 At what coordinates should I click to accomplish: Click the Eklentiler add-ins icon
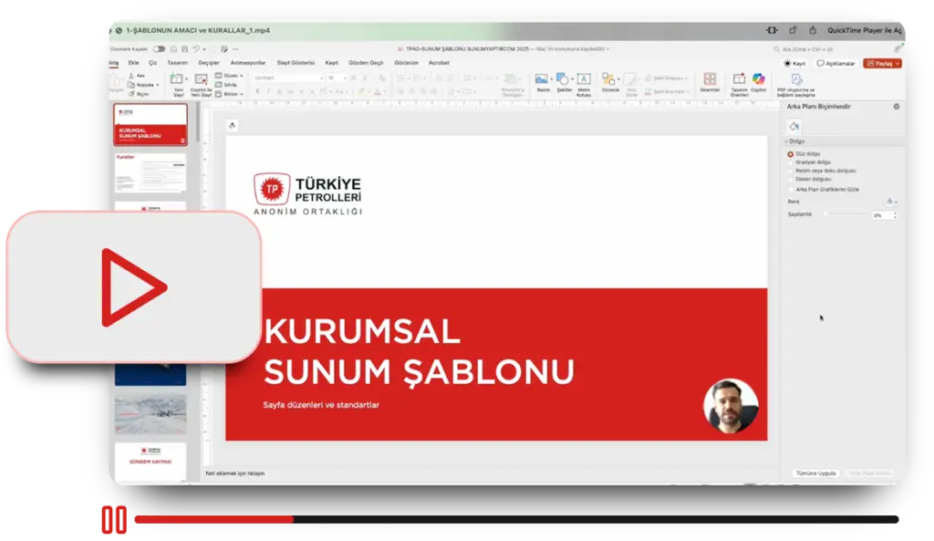click(710, 80)
